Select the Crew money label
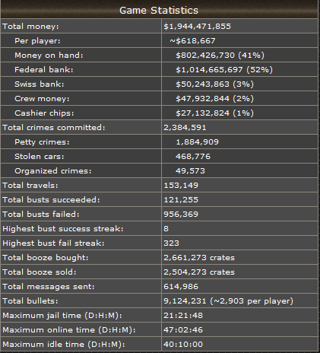 pyautogui.click(x=42, y=99)
